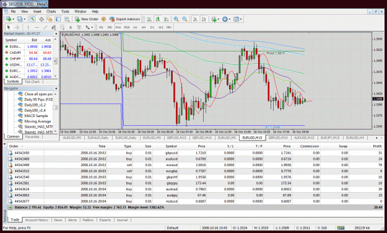Switch to the EURJPY,M15 chart tab
This screenshot has height=233, width=387.
330,138
